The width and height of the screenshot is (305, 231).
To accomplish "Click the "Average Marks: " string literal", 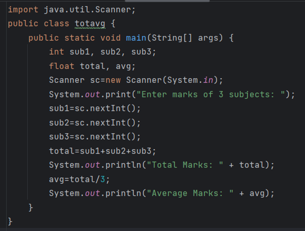I will click(x=190, y=194).
